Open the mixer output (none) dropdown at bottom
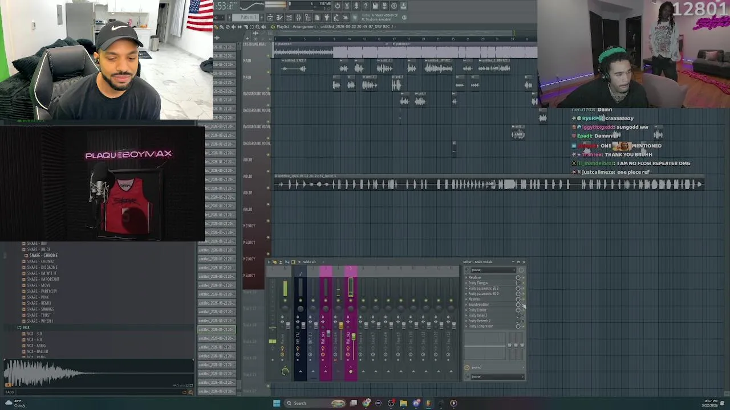Viewport: 730px width, 410px height. pos(497,376)
